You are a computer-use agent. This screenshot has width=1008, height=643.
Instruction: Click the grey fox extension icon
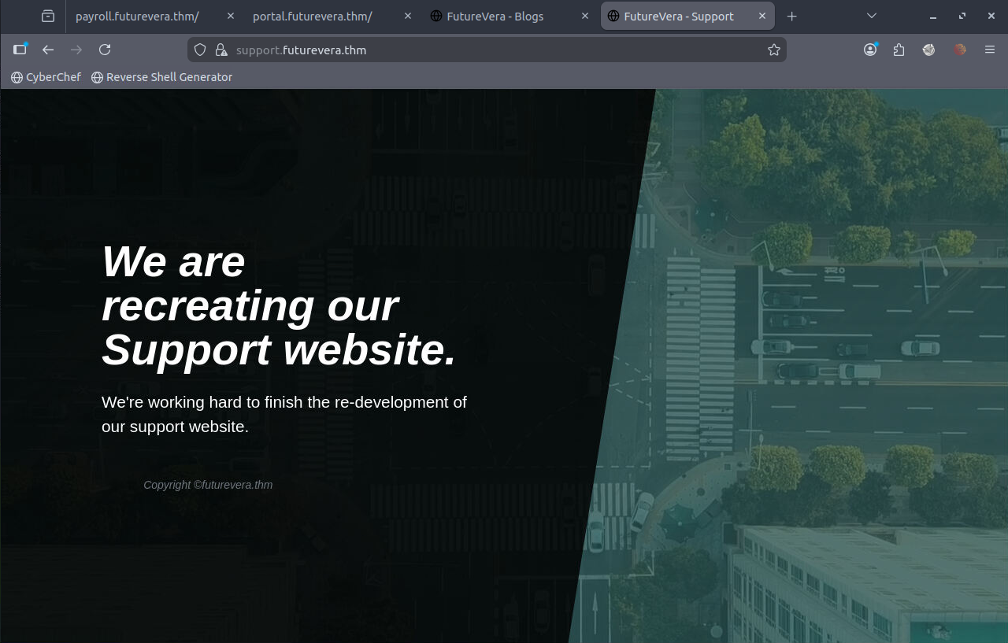tap(929, 50)
